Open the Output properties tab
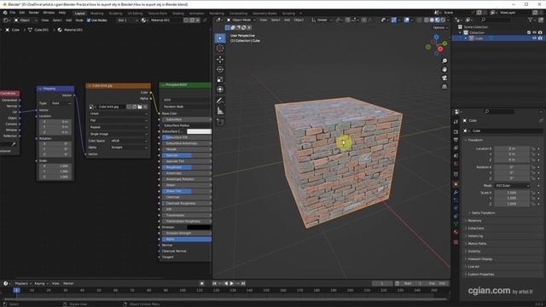The image size is (546, 307). [456, 140]
